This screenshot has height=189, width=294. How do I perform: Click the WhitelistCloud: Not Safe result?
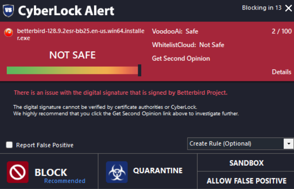(x=188, y=45)
